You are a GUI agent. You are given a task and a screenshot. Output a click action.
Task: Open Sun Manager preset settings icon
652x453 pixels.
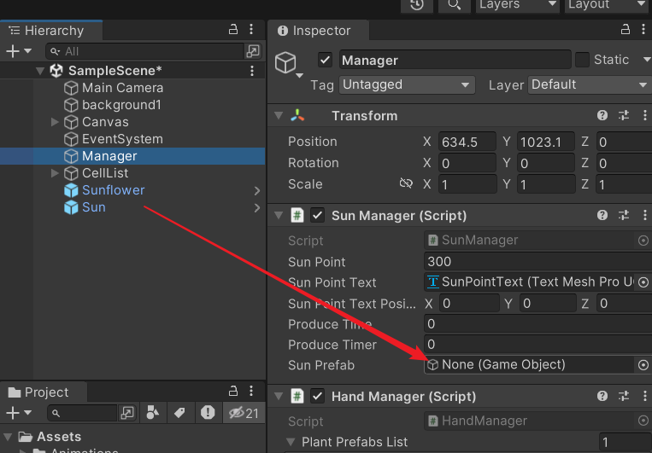tap(624, 216)
